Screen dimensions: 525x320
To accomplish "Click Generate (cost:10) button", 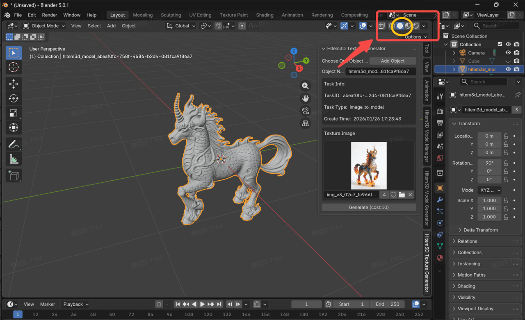I will [x=369, y=207].
